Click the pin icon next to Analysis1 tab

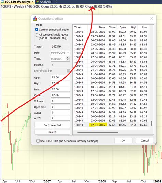tap(56, 2)
